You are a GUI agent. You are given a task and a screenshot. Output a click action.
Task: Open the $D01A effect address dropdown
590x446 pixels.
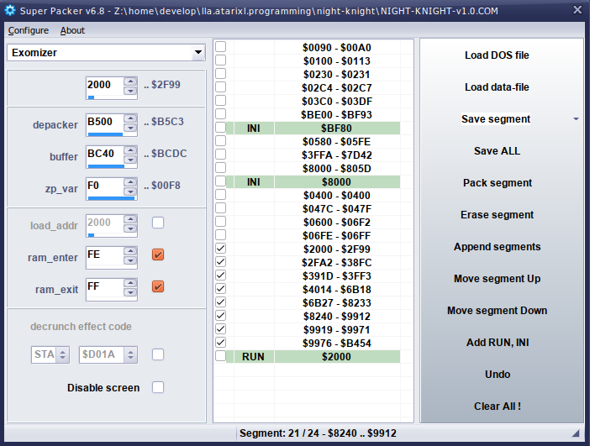[x=130, y=354]
